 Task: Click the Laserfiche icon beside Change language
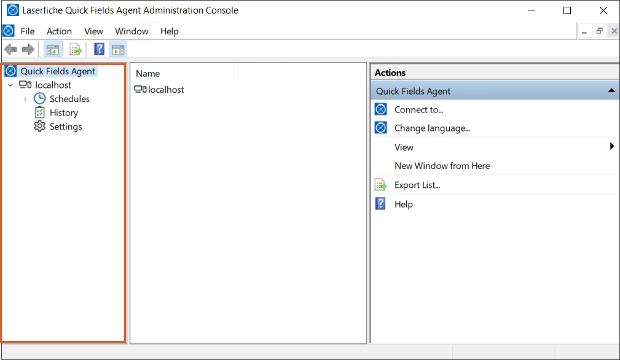tap(380, 128)
